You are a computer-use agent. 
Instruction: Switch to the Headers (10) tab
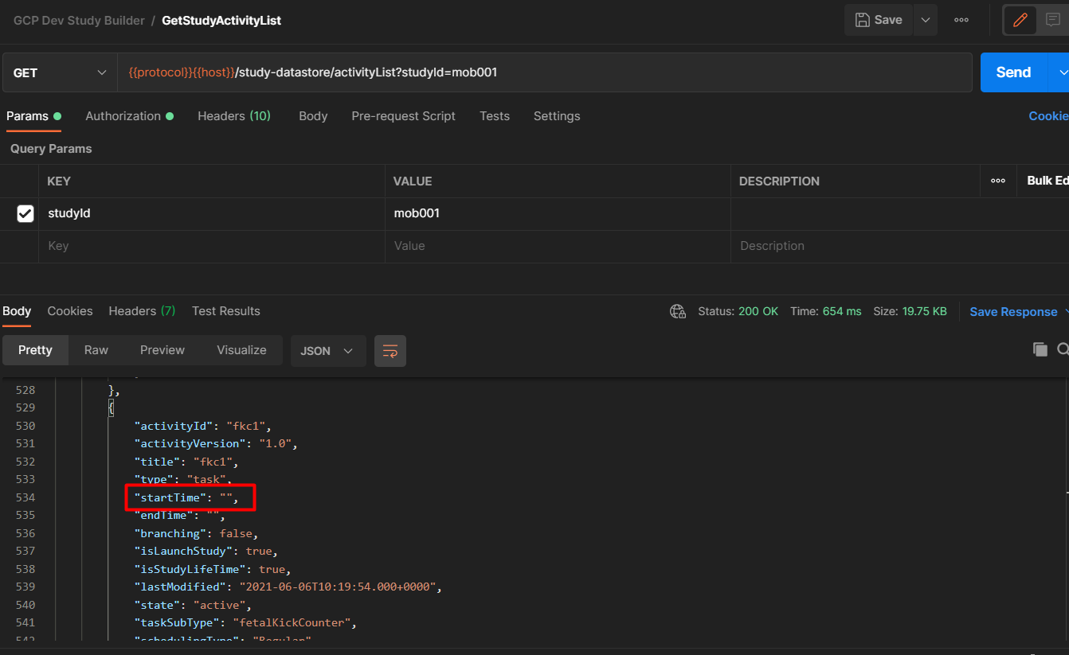tap(233, 116)
